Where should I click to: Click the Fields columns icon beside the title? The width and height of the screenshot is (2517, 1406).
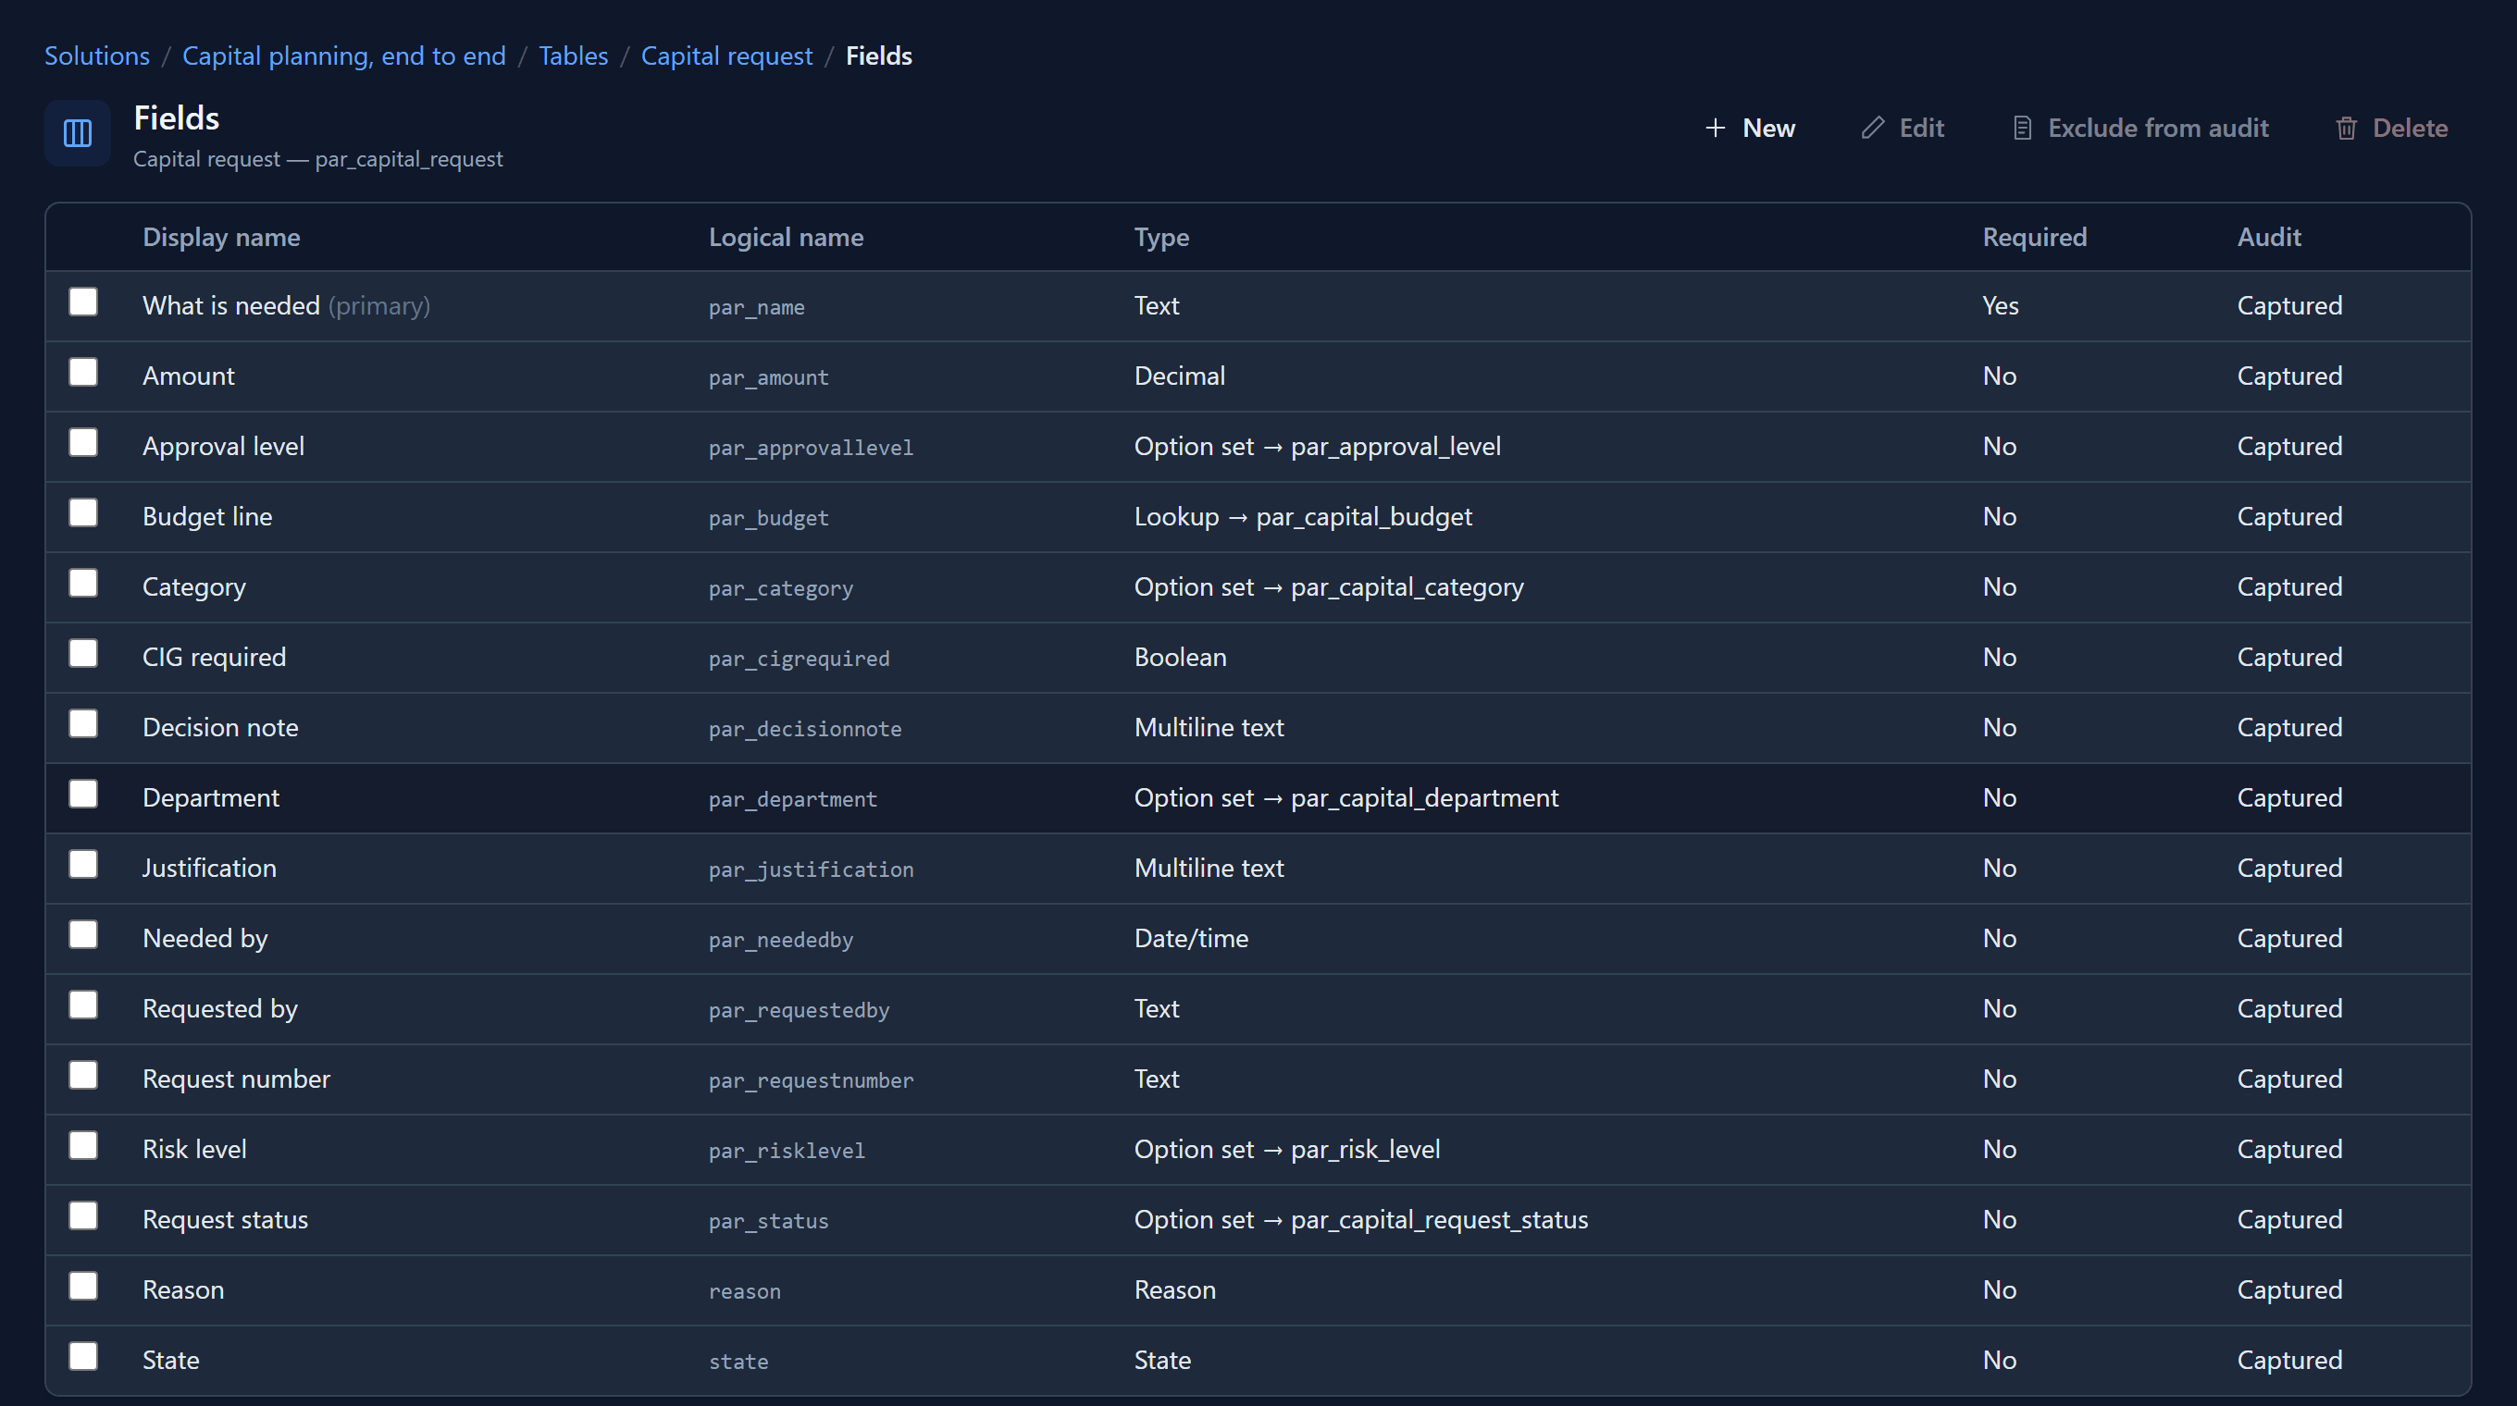[77, 133]
